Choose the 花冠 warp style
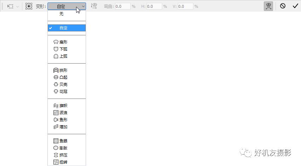 (x=67, y=91)
